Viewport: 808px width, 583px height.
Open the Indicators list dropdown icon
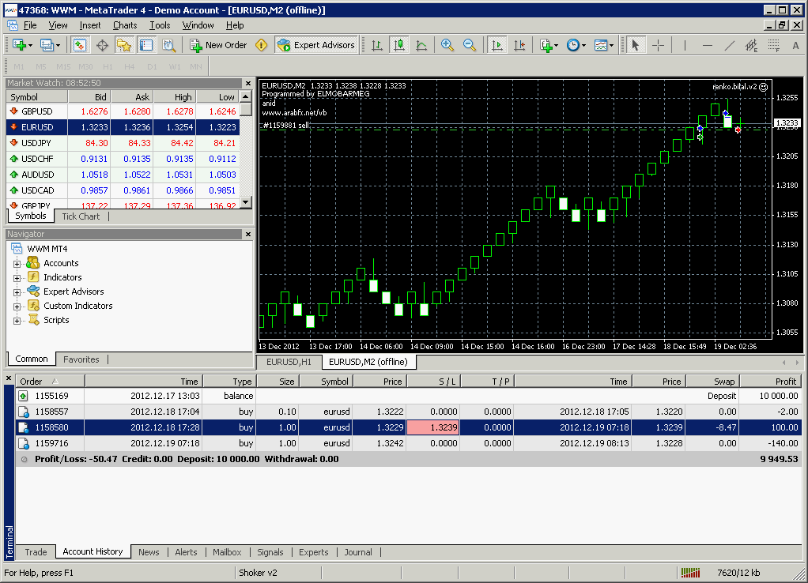coord(549,45)
